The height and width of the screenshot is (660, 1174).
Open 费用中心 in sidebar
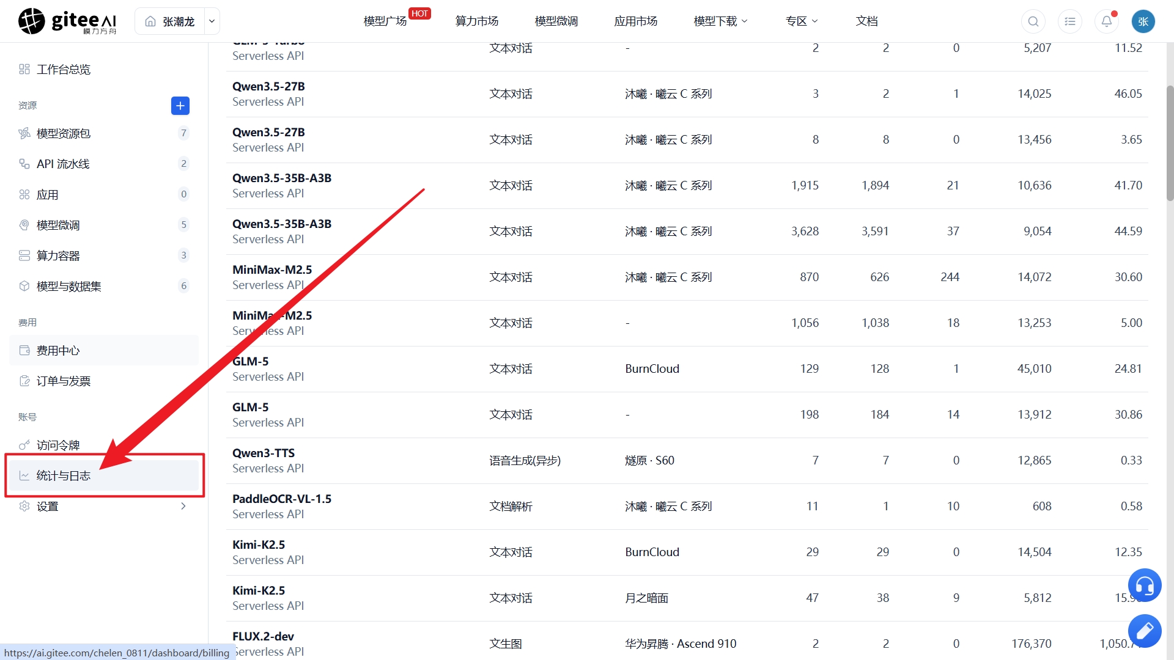coord(104,350)
